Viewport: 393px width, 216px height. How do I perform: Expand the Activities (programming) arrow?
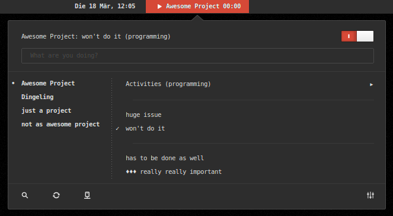pos(372,84)
